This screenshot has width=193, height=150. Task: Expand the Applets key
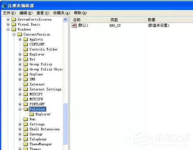coord(20,39)
